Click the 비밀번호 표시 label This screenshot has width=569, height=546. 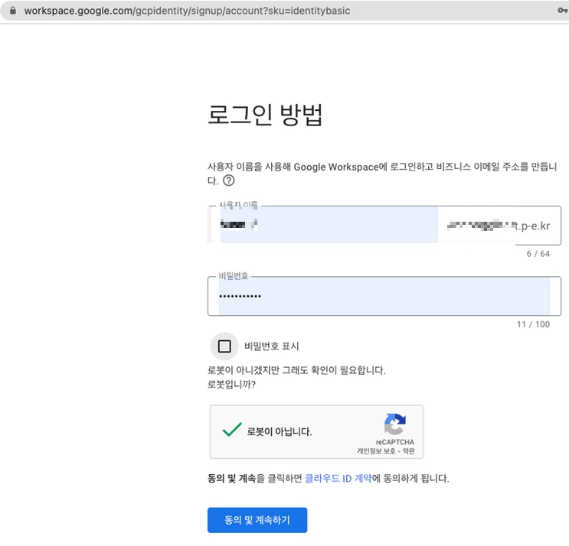tap(272, 346)
